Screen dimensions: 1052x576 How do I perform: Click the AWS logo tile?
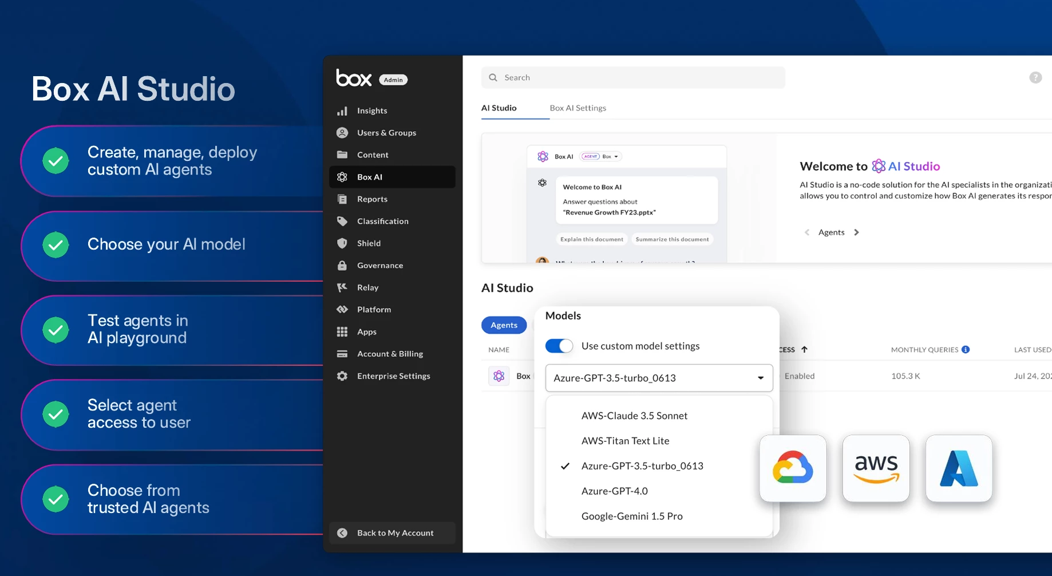pyautogui.click(x=876, y=468)
